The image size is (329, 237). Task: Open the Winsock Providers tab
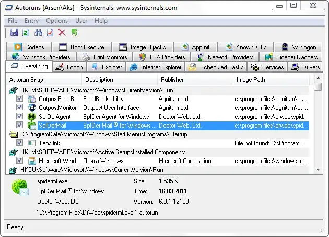pyautogui.click(x=41, y=57)
